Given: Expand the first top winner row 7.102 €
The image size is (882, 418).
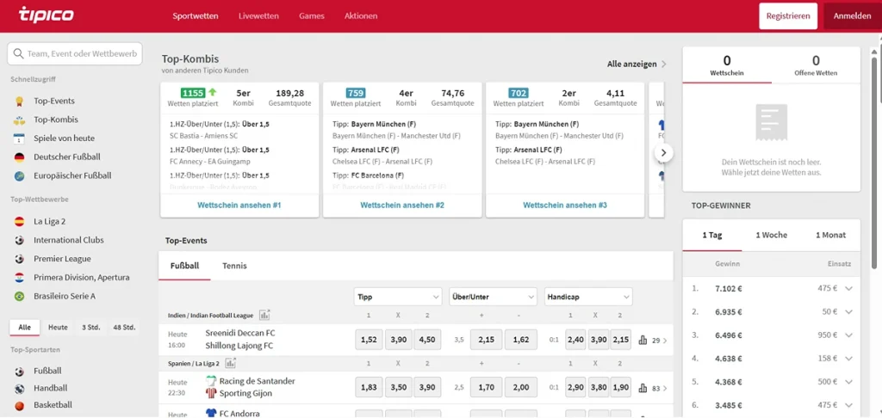Looking at the screenshot, I should click(x=848, y=288).
